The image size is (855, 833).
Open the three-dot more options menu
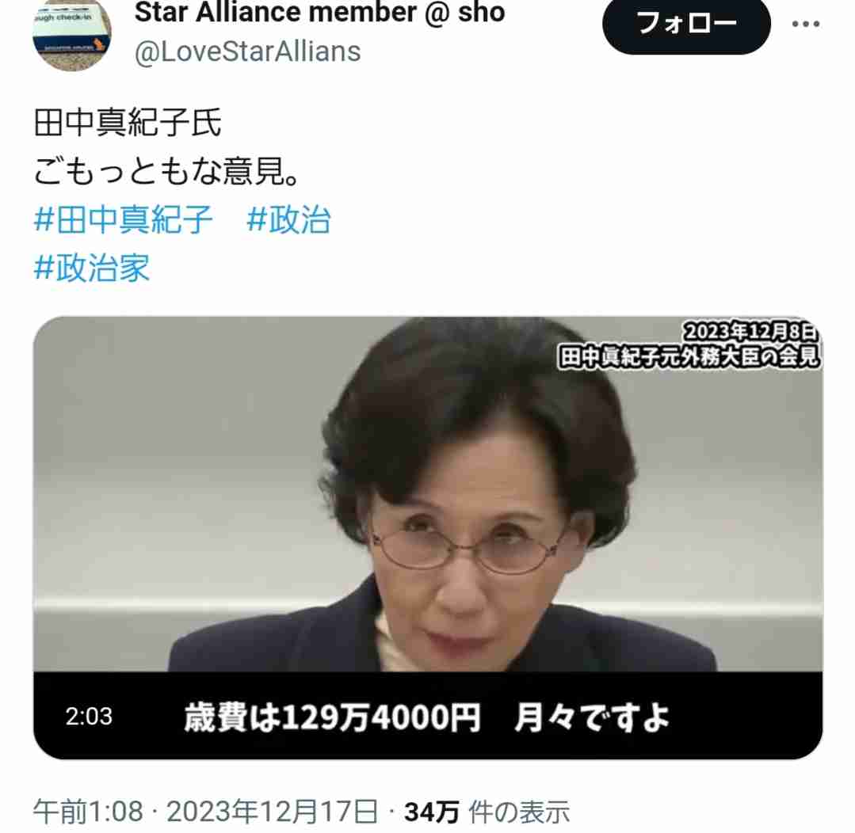click(x=805, y=24)
